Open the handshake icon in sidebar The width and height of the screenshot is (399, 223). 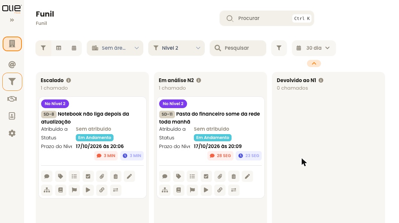[12, 99]
